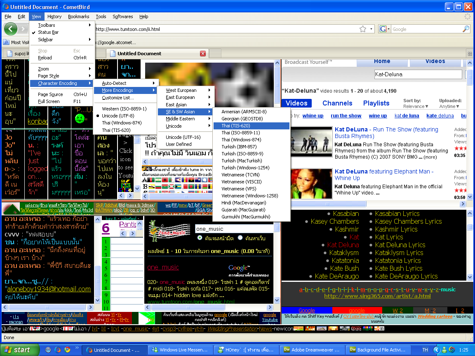475x356 pixels.
Task: Open the Sort by Relevance dropdown
Action: pos(416,106)
